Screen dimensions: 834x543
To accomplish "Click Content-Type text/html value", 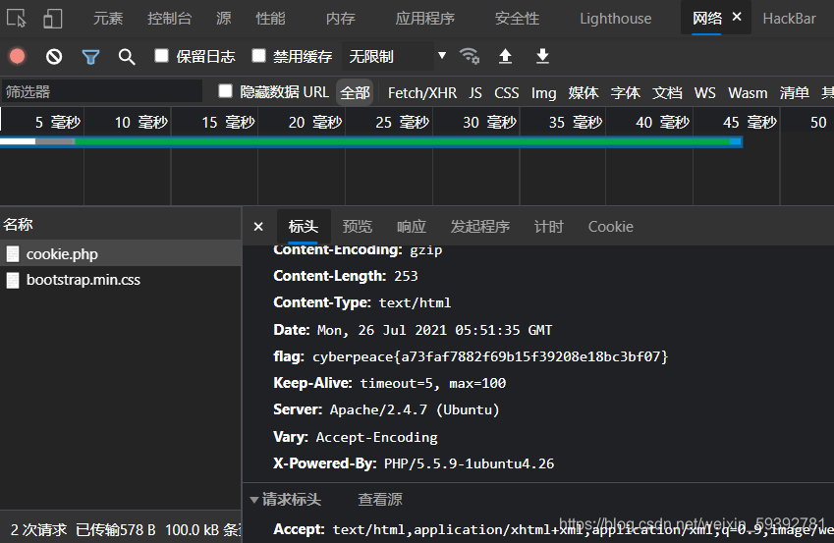I will 415,302.
